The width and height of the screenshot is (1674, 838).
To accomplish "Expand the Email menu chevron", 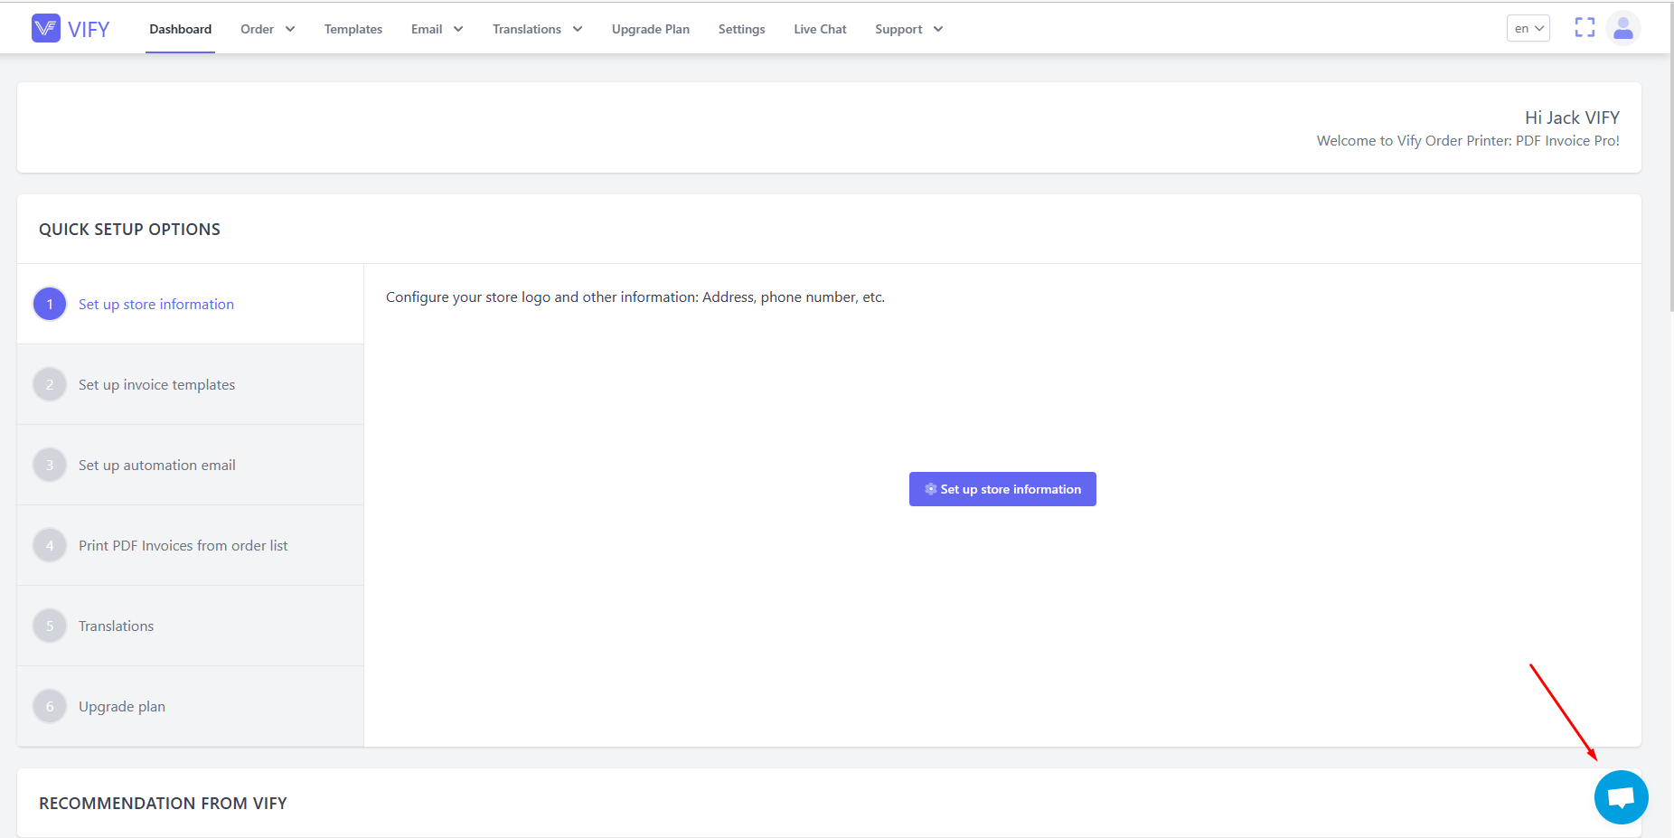I will click(458, 29).
